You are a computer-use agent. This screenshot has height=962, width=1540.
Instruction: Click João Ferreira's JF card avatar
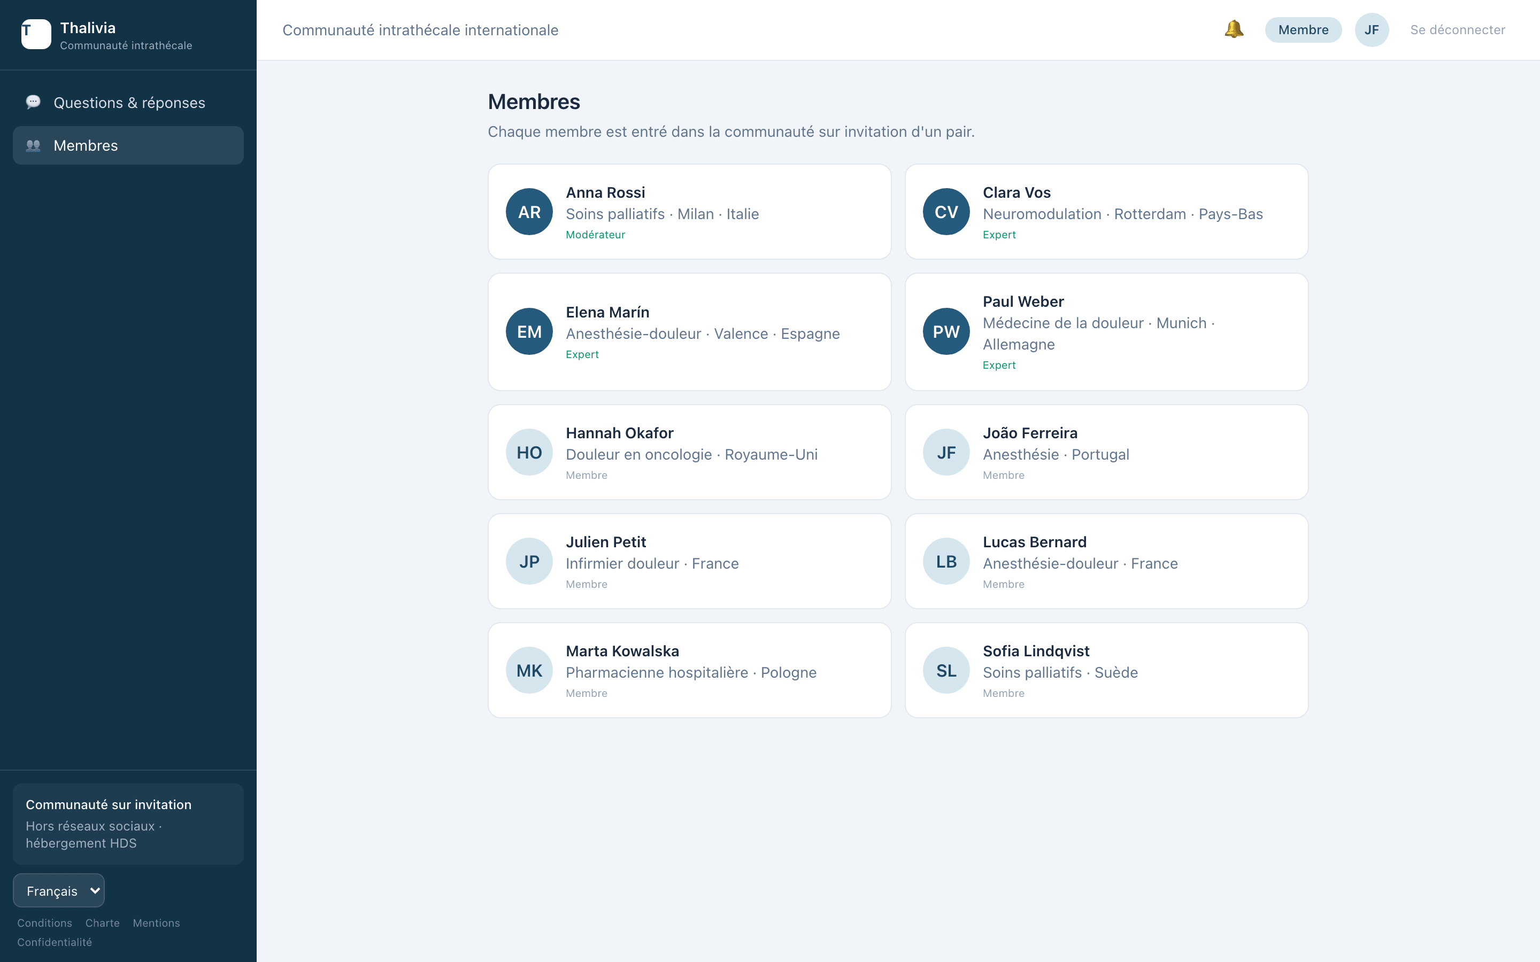(945, 452)
